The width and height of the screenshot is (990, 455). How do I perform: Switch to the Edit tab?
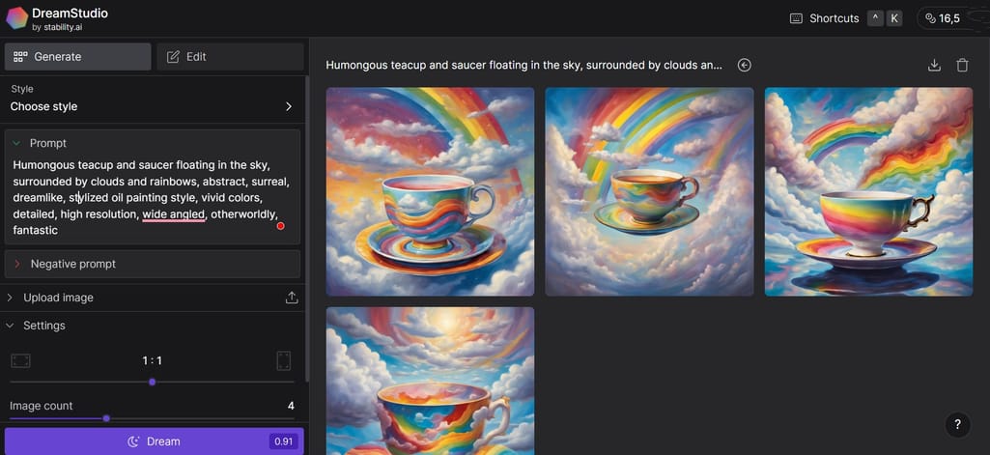230,57
